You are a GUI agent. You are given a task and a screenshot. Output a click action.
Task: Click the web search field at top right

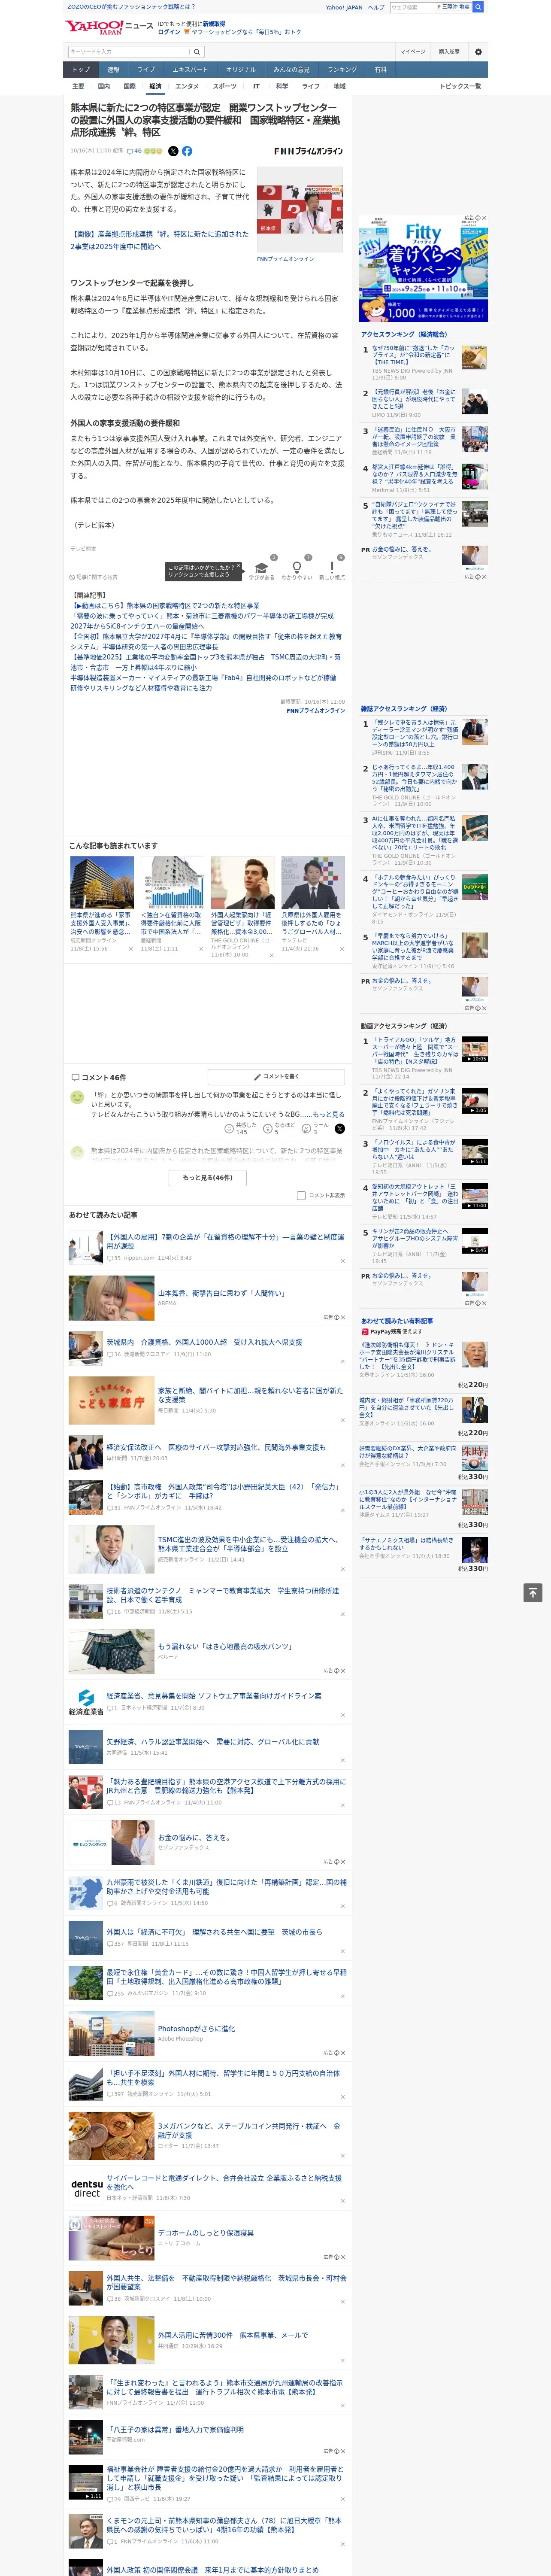413,7
